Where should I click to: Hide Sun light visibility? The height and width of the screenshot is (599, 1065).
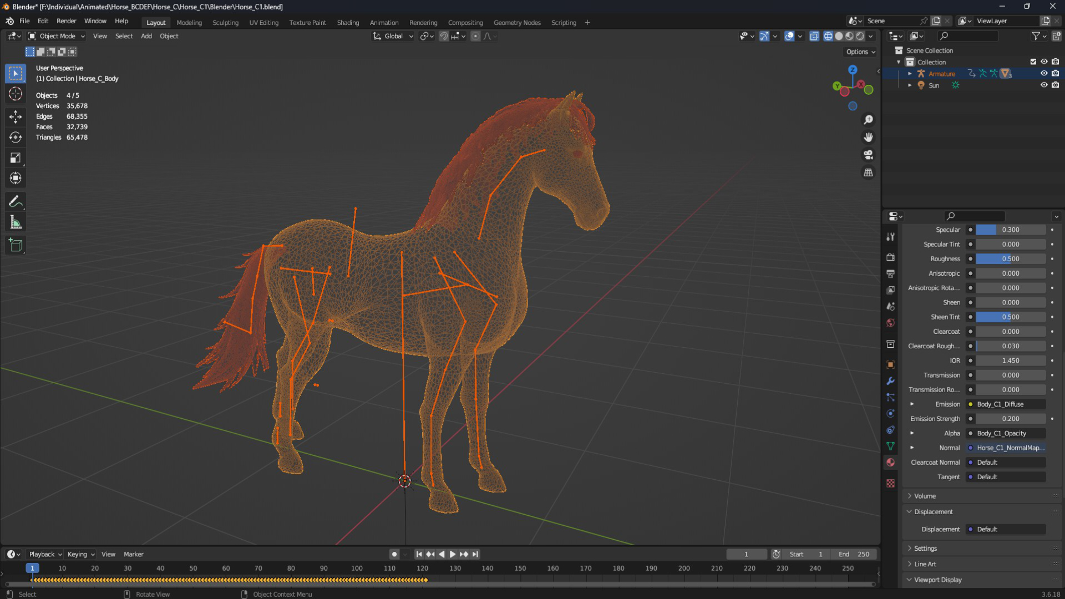coord(1043,85)
